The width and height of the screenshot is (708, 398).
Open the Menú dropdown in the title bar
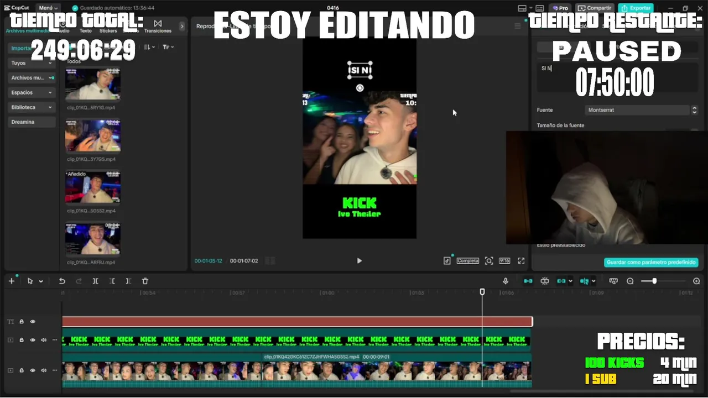[x=49, y=8]
